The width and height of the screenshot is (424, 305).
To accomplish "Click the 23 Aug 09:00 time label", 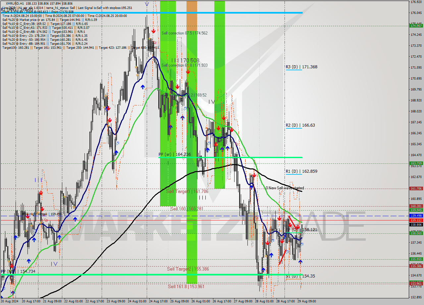I will point(117,301).
